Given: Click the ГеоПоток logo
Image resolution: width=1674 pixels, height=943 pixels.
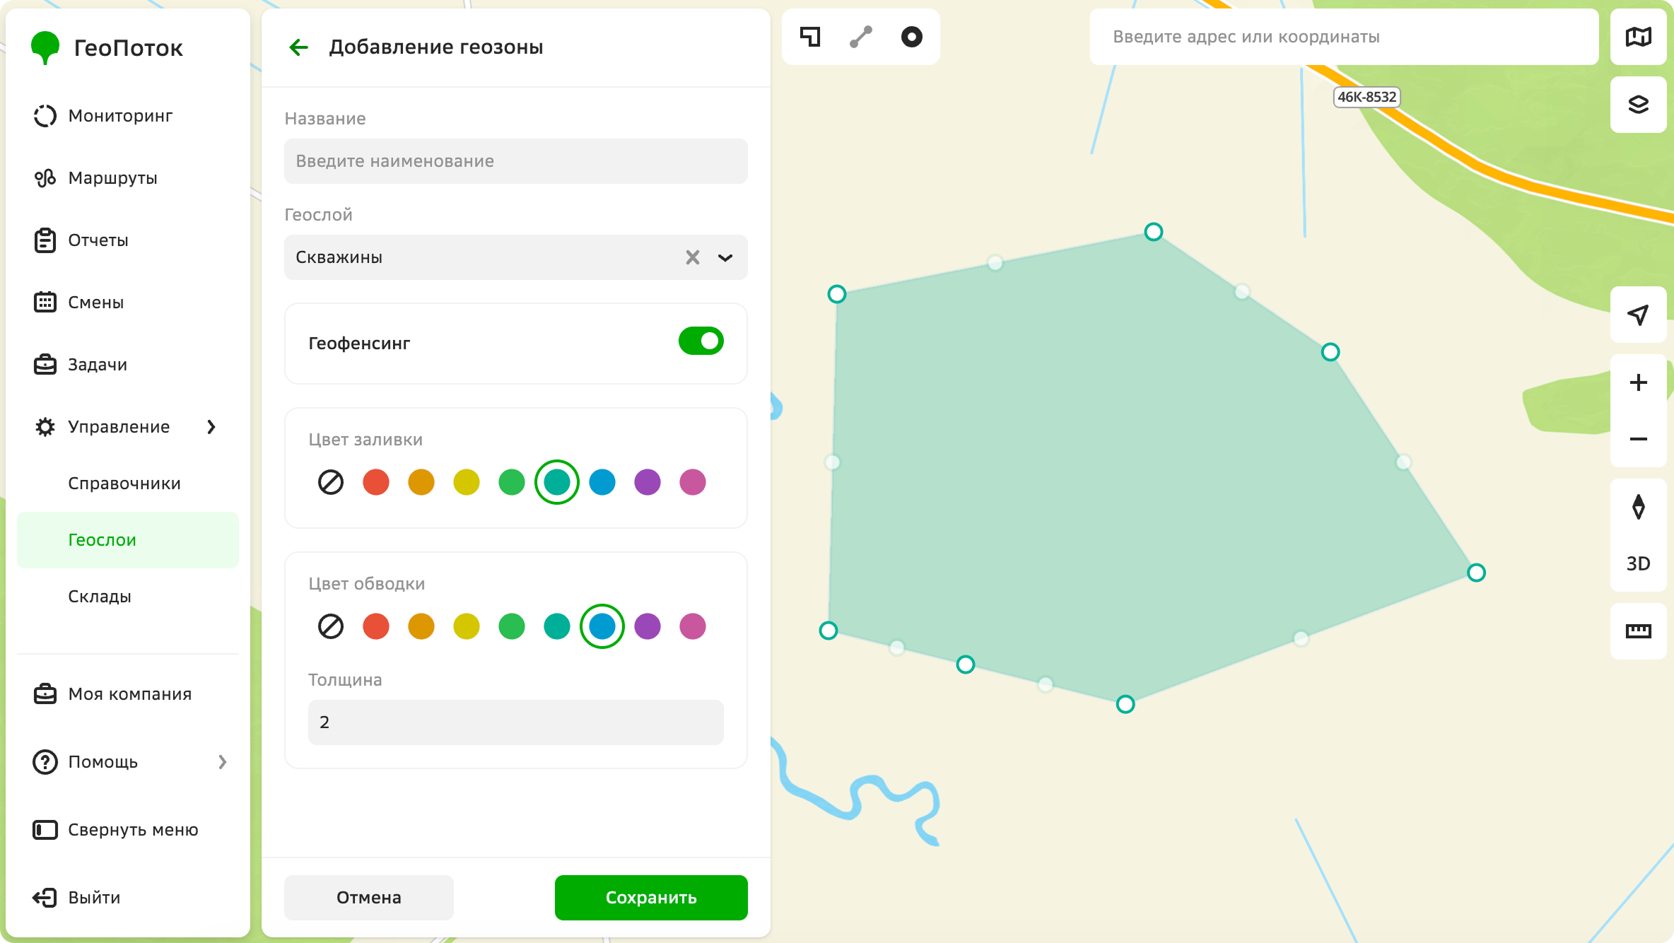Looking at the screenshot, I should click(107, 48).
